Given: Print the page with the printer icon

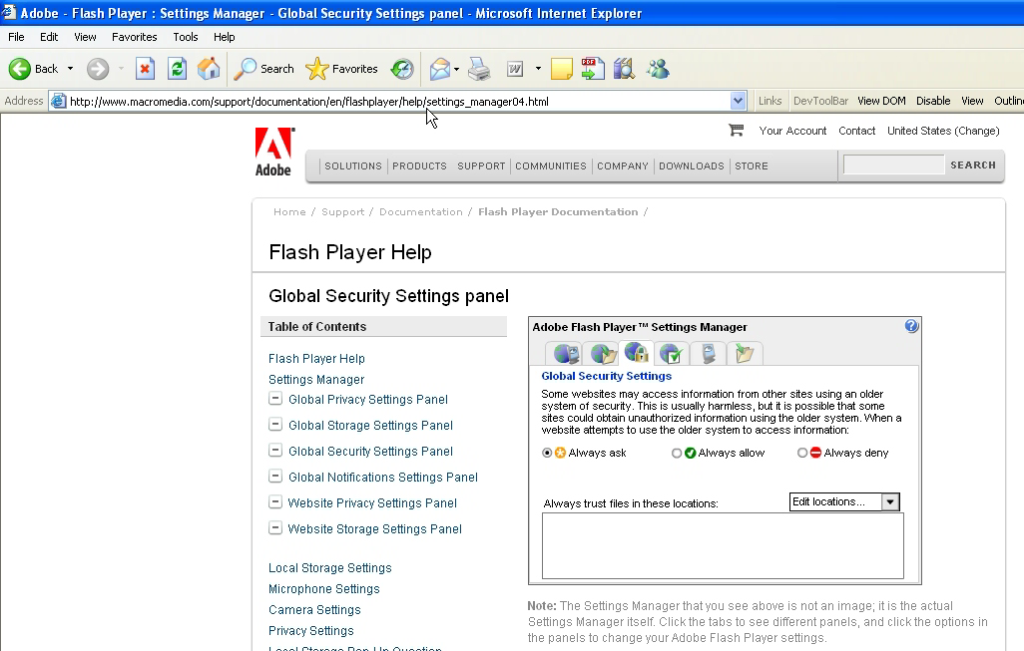Looking at the screenshot, I should [479, 69].
